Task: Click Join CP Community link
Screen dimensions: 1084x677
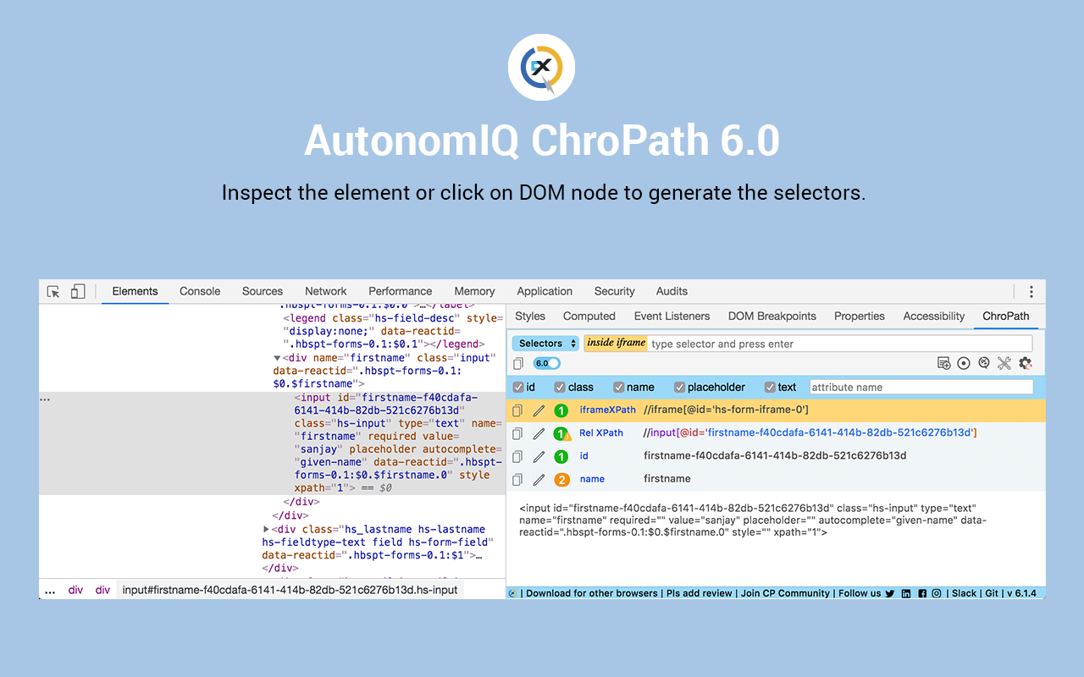Action: point(785,593)
